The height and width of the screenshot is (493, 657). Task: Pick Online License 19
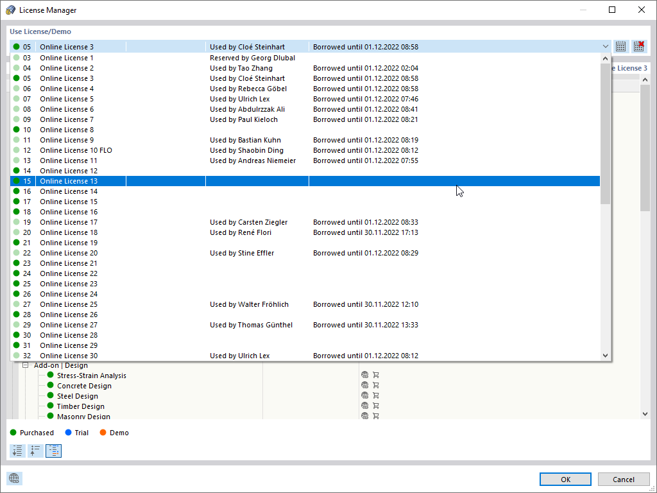(x=305, y=243)
